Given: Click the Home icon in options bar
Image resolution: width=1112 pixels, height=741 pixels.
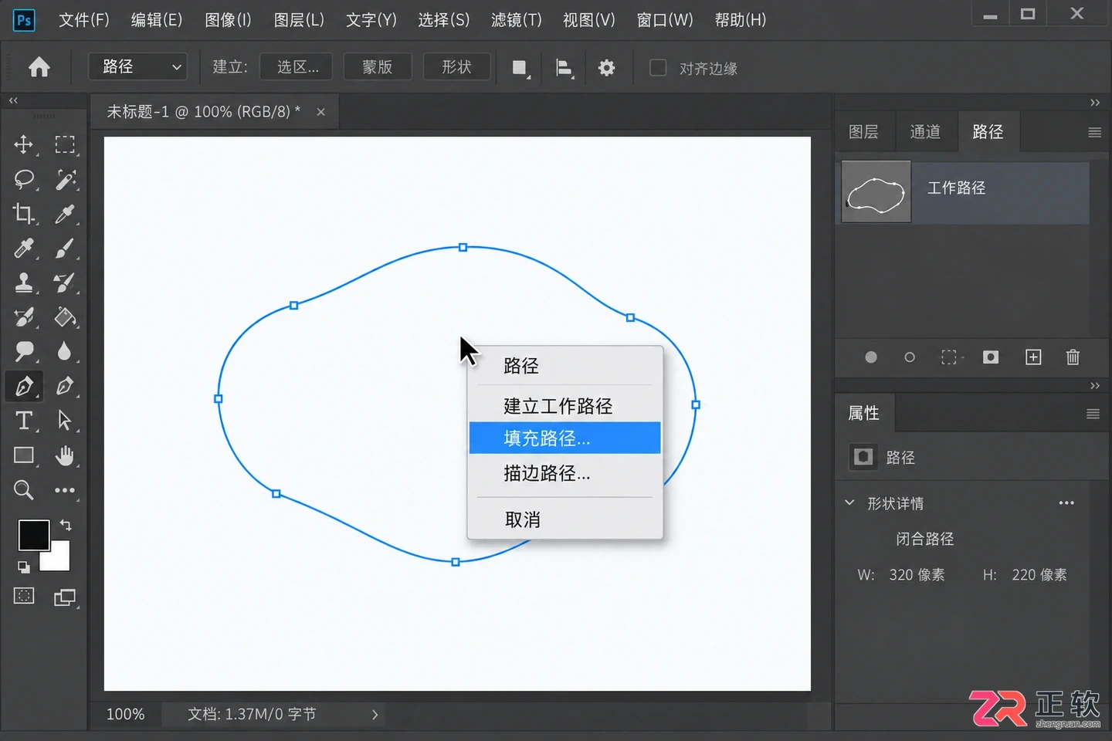Looking at the screenshot, I should 39,68.
